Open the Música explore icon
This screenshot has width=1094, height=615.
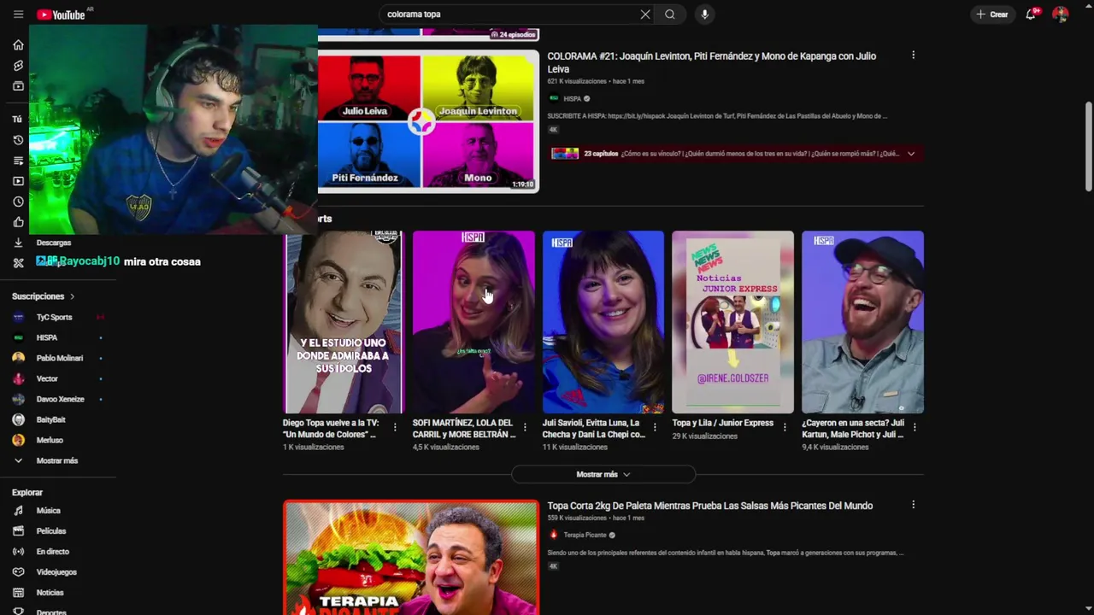click(x=18, y=511)
